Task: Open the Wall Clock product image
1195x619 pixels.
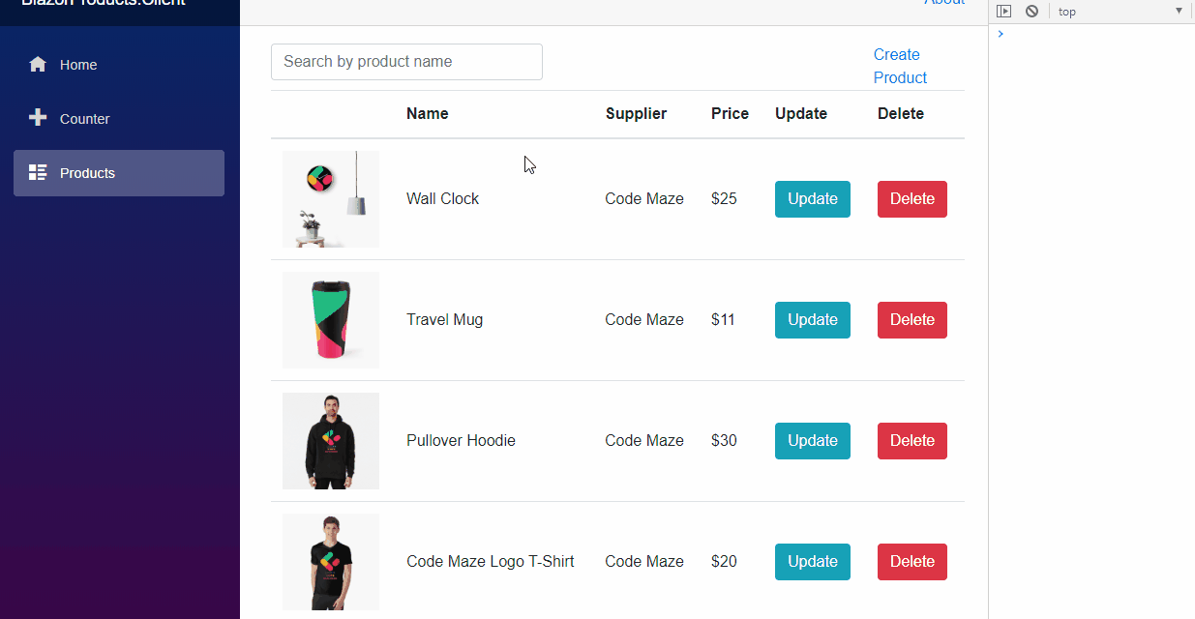Action: click(x=331, y=199)
